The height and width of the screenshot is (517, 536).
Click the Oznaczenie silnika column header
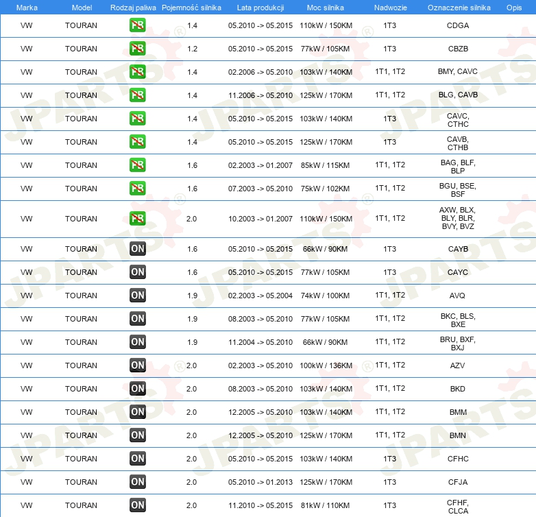point(459,8)
